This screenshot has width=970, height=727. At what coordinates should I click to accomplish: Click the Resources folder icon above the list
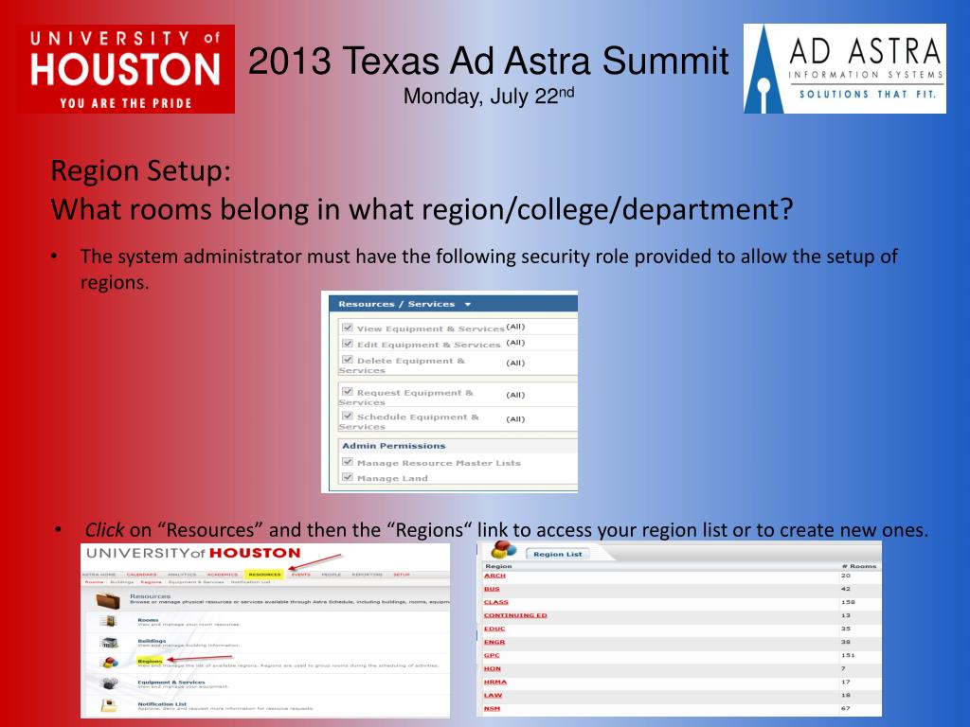click(x=107, y=599)
